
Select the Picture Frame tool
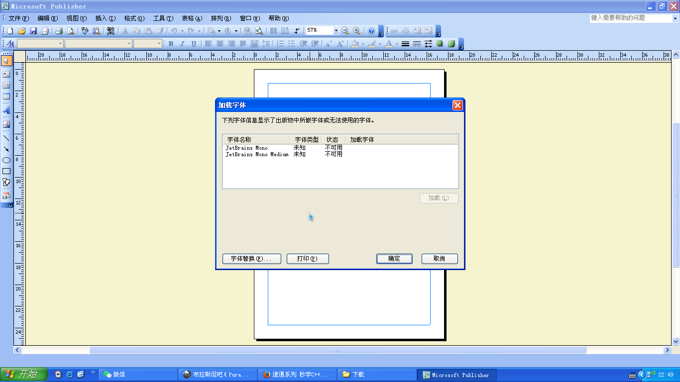pyautogui.click(x=6, y=124)
